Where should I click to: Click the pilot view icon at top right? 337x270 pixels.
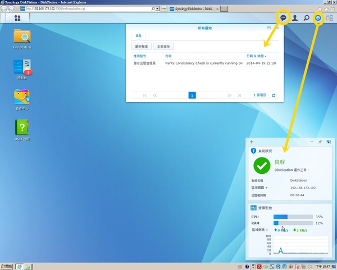pos(330,18)
